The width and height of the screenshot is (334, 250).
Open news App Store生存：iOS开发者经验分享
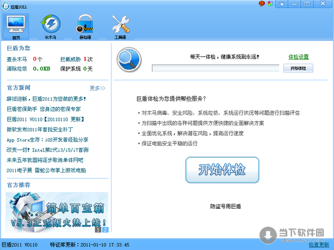click(47, 140)
